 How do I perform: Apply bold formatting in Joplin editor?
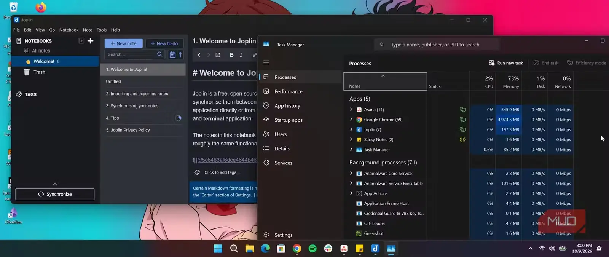click(x=231, y=55)
